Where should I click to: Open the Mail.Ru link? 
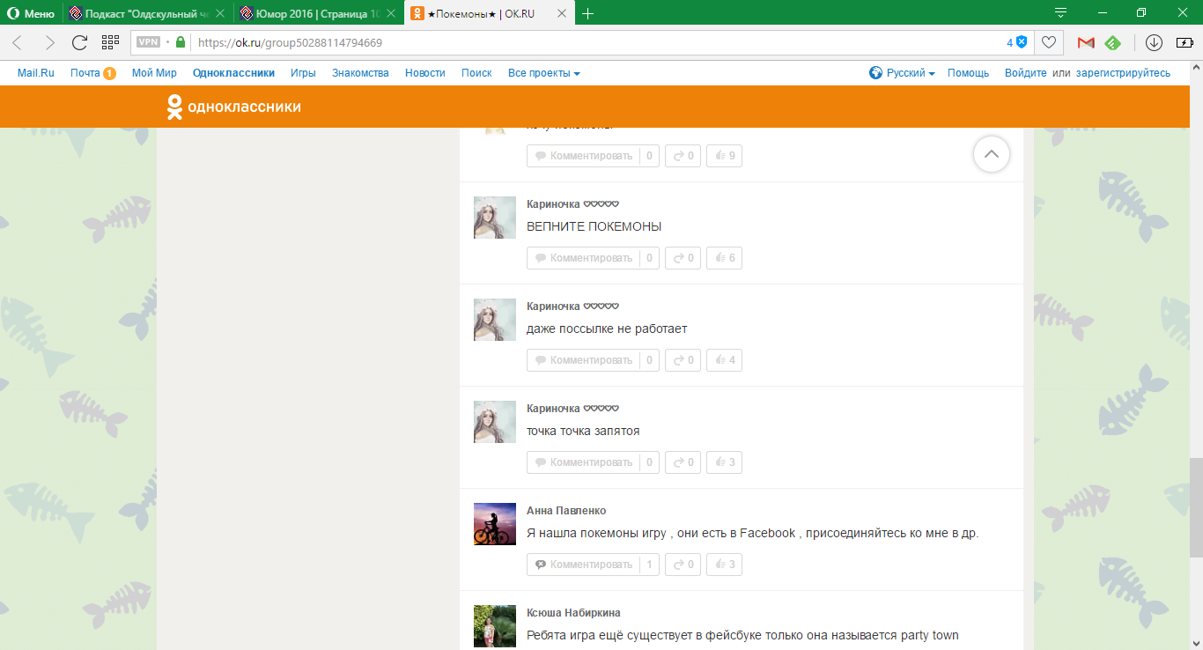36,73
